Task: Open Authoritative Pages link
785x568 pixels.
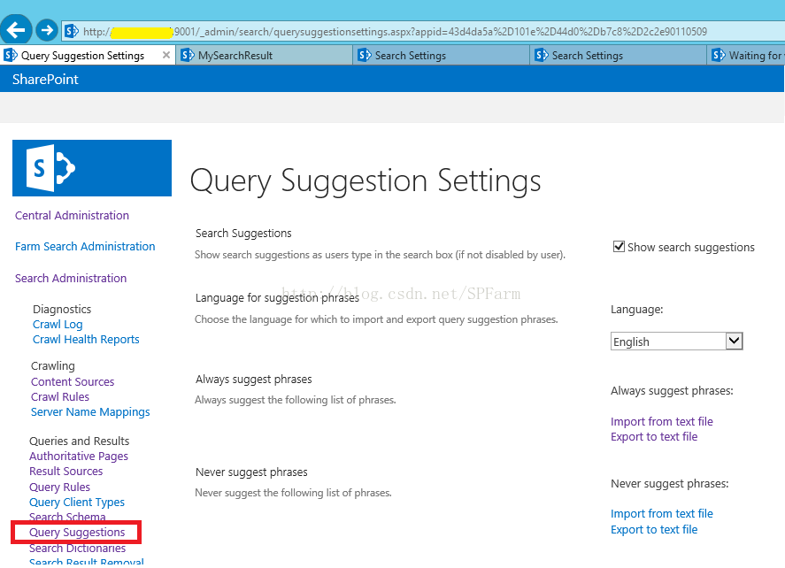Action: click(x=79, y=457)
